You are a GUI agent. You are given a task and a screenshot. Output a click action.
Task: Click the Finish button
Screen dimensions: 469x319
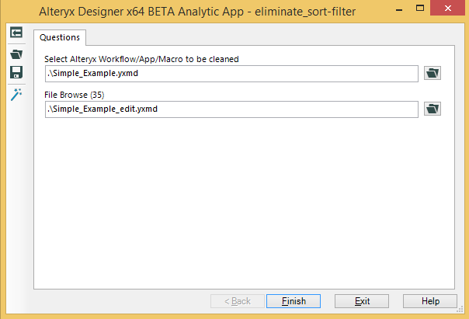coord(294,301)
